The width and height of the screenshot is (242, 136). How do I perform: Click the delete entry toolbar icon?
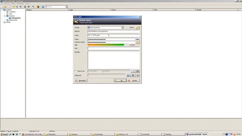point(20,7)
